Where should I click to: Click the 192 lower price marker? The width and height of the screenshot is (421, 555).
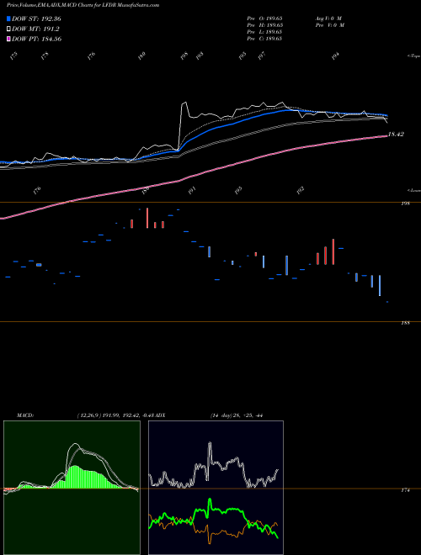pyautogui.click(x=301, y=190)
